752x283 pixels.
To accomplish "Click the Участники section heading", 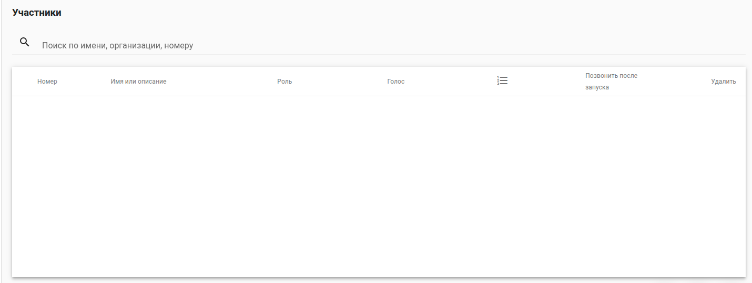I will (x=37, y=13).
